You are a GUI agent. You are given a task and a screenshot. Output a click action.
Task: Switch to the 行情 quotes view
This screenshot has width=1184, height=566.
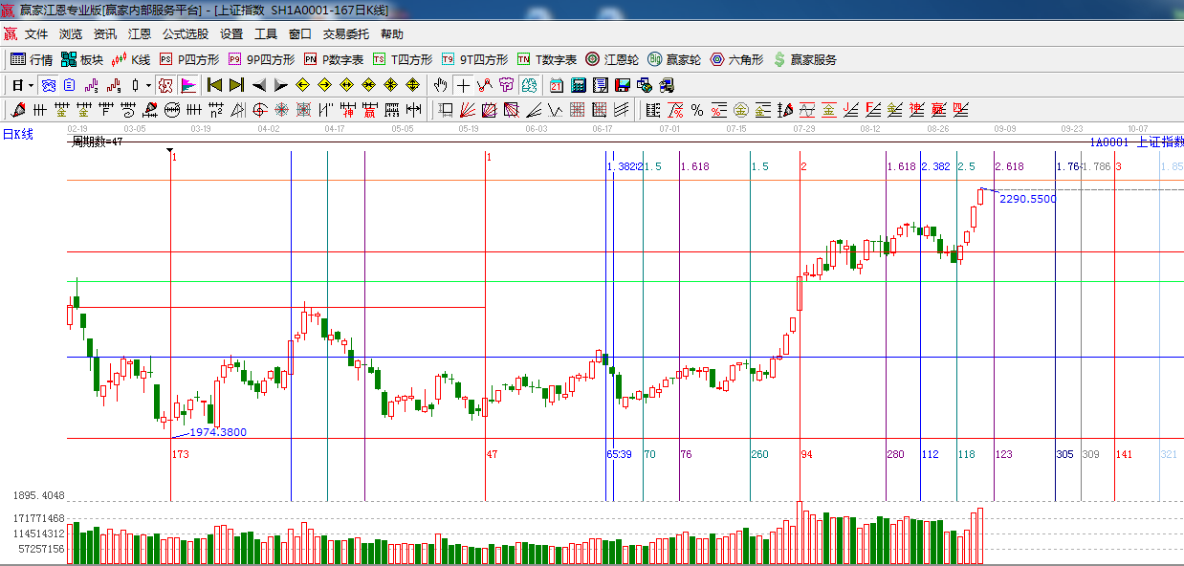[x=32, y=59]
